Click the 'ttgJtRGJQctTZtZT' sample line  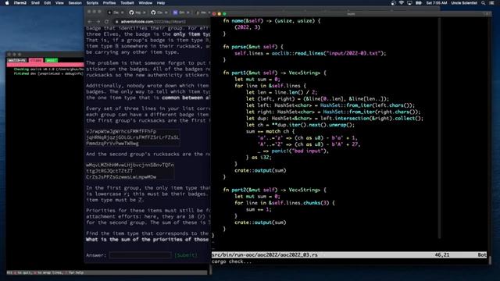click(x=109, y=171)
